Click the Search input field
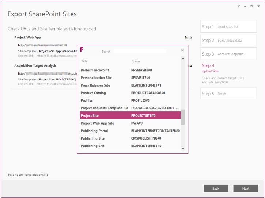 point(140,52)
